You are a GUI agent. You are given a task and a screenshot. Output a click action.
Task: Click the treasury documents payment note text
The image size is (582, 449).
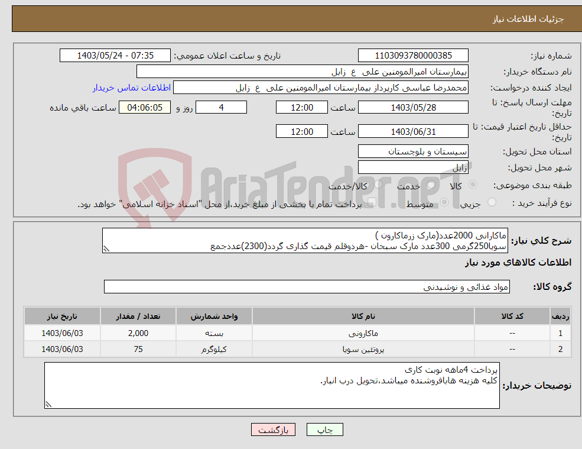220,204
